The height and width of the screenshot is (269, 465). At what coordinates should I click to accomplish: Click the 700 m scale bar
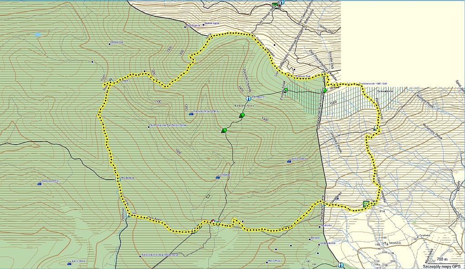click(x=442, y=259)
